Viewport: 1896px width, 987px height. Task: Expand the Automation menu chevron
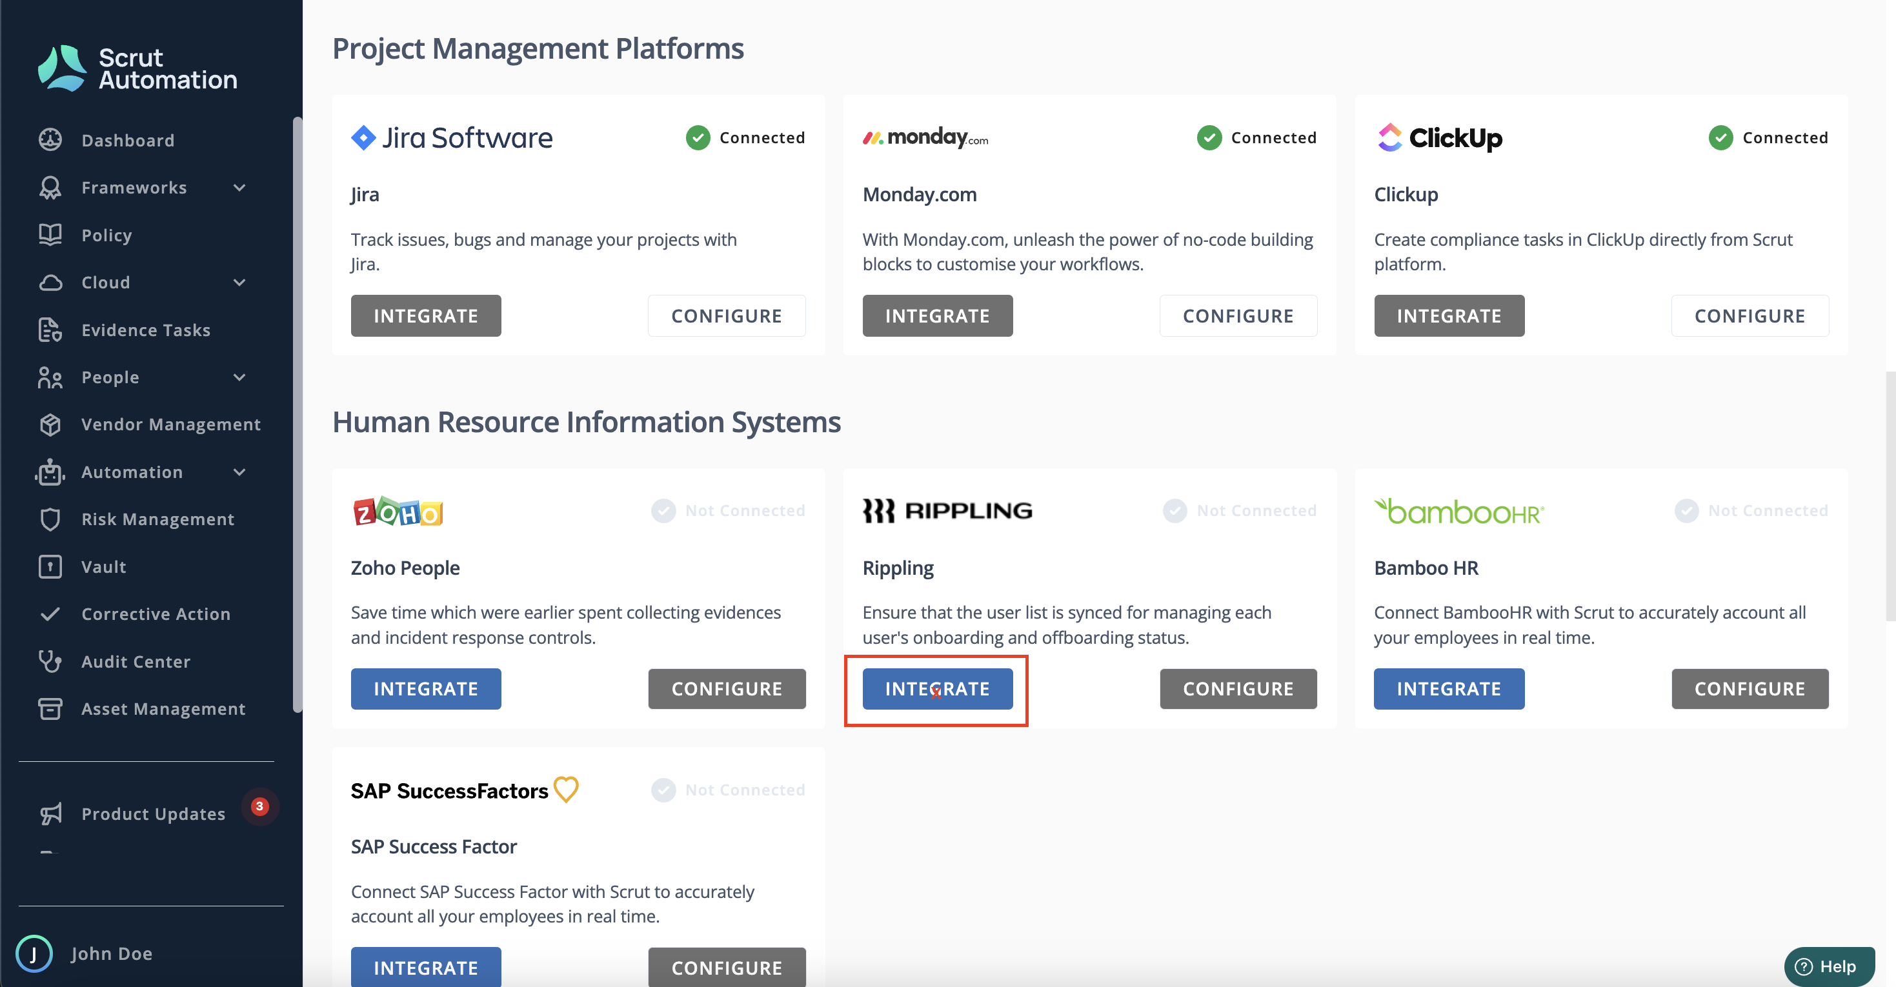coord(239,472)
